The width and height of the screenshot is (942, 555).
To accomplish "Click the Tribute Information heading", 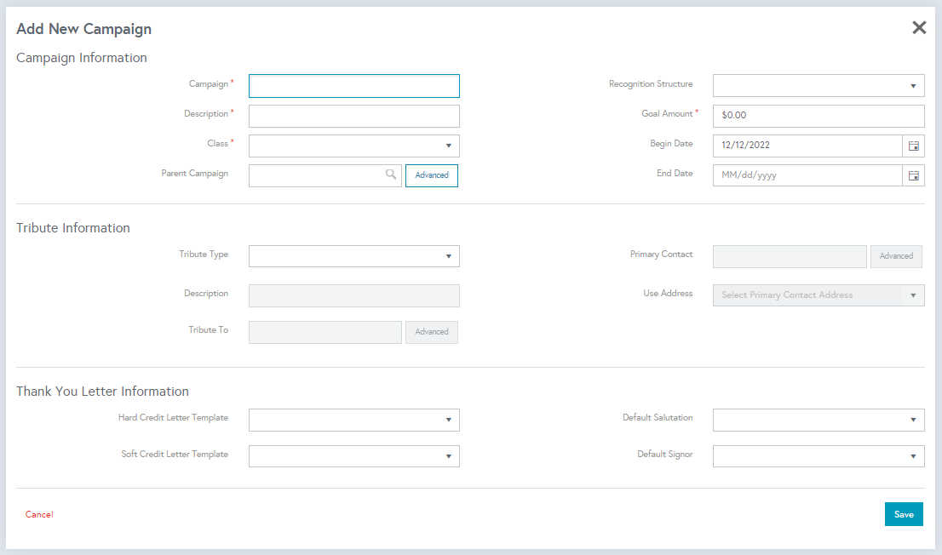I will click(73, 228).
